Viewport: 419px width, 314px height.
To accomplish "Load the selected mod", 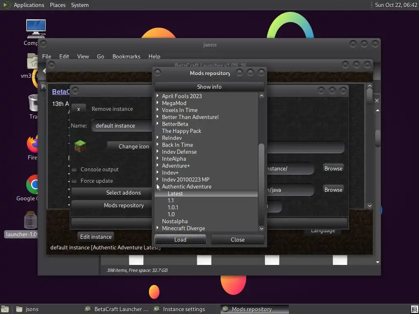I will [x=180, y=240].
